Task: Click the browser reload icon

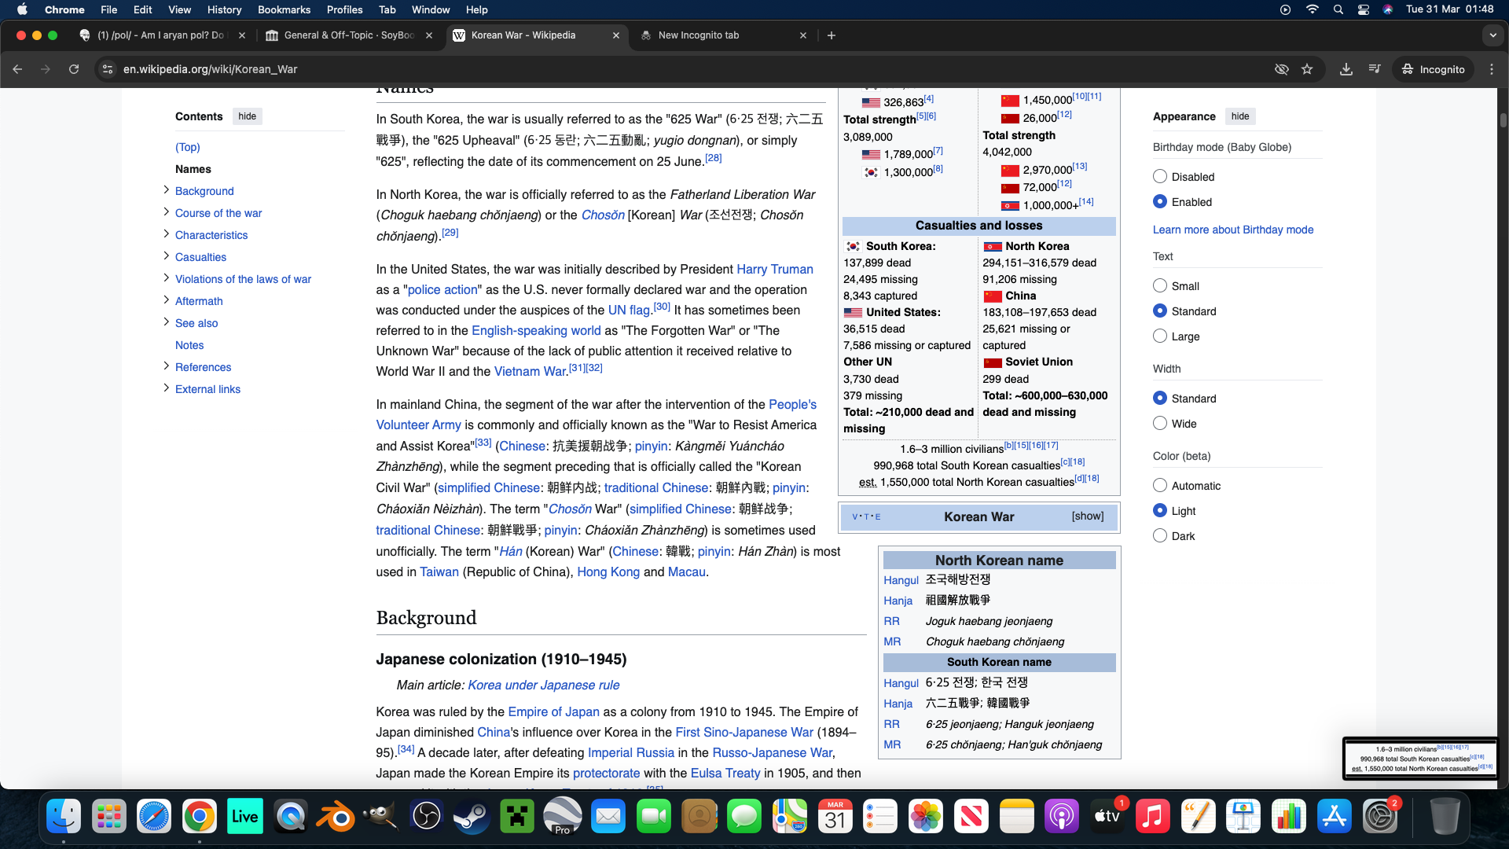Action: point(74,69)
